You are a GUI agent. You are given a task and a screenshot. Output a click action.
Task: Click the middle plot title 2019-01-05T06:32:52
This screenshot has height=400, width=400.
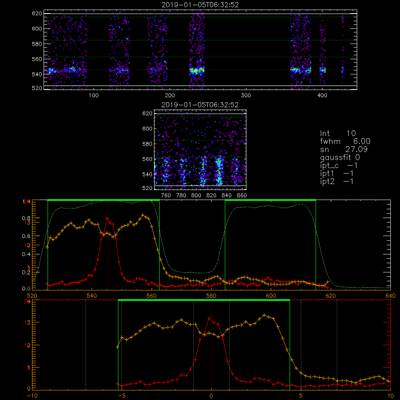tap(200, 105)
